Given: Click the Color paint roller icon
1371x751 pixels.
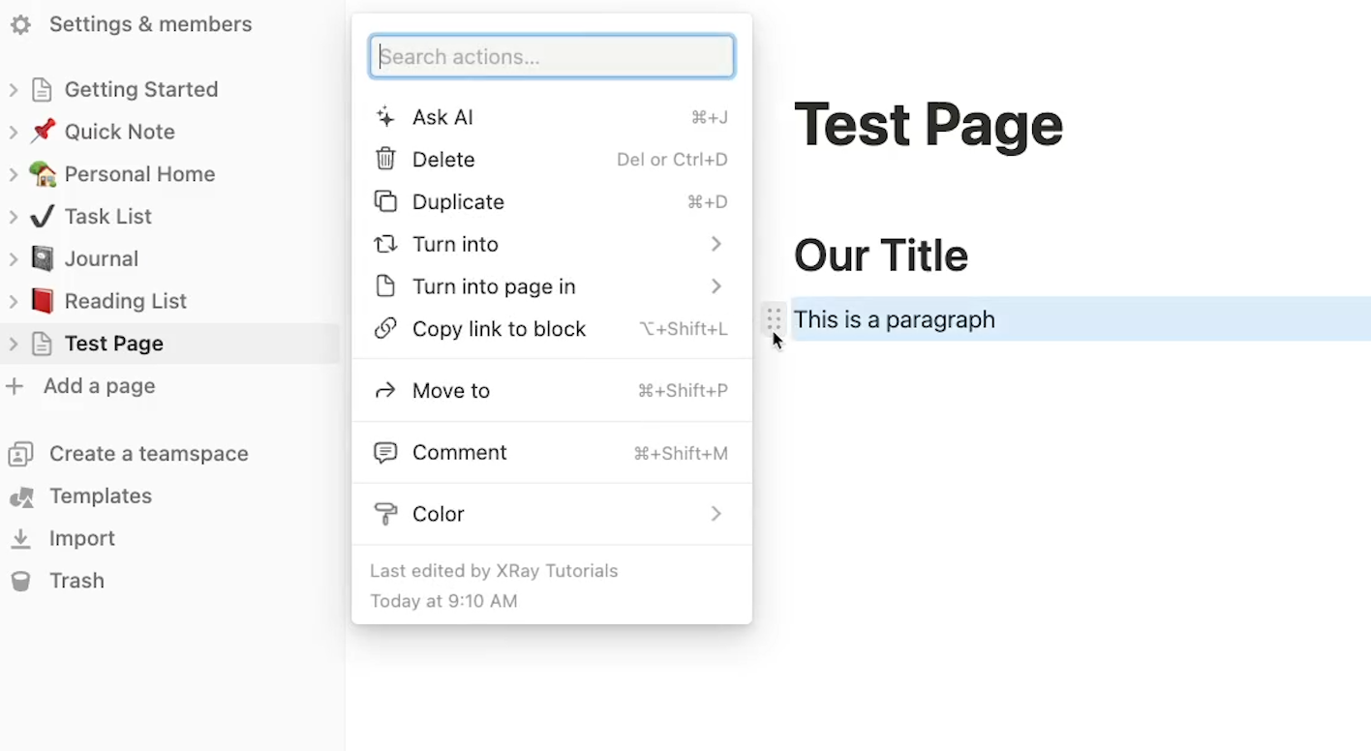Looking at the screenshot, I should [x=385, y=514].
